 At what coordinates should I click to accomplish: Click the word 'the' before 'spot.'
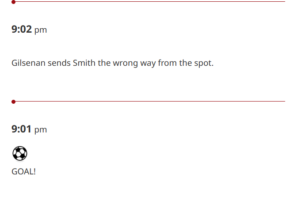tap(186, 63)
